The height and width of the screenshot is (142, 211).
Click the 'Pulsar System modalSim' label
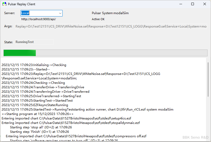point(110,13)
